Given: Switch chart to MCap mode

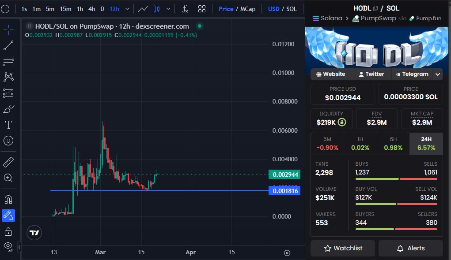Looking at the screenshot, I should [x=248, y=9].
